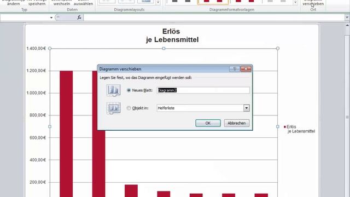Click the right-middle plot area handle

[278, 126]
